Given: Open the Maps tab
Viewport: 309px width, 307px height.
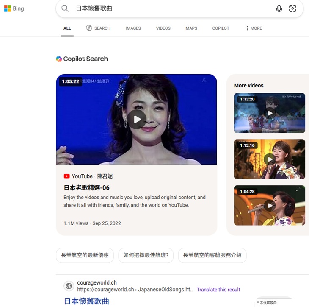Looking at the screenshot, I should tap(191, 28).
